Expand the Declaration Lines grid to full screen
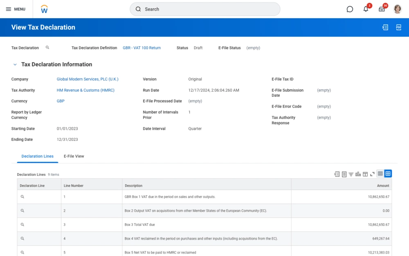Viewport: 409px width, 256px height. tap(372, 174)
